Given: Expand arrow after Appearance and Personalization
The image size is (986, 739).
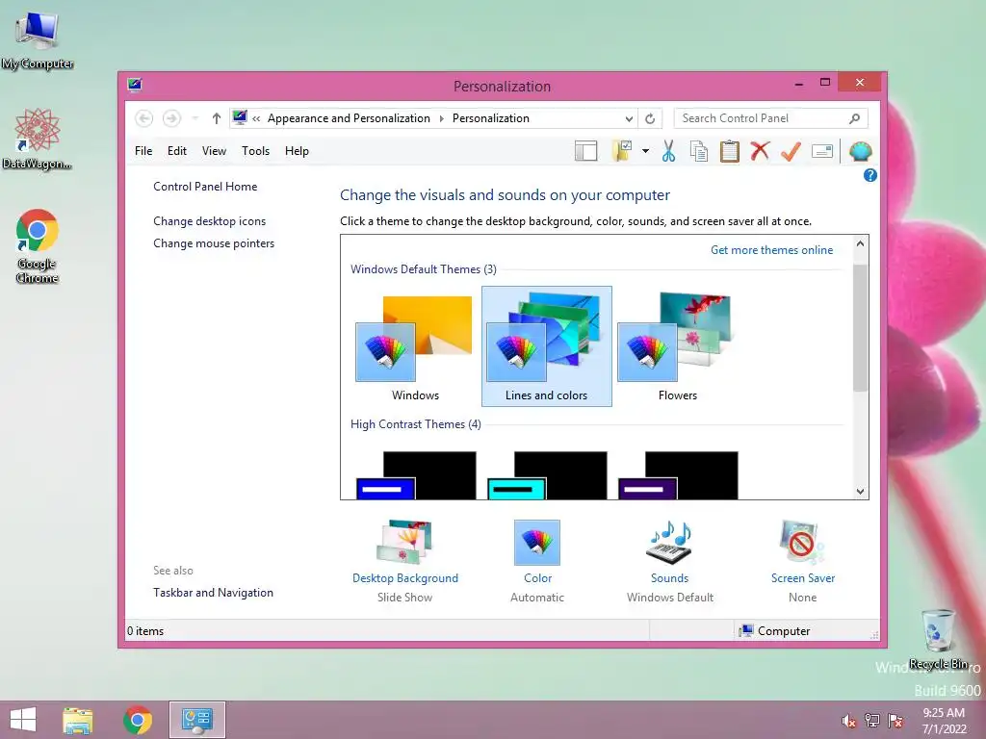Looking at the screenshot, I should click(x=441, y=118).
